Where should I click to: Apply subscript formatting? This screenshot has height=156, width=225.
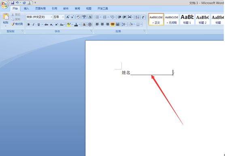pyautogui.click(x=51, y=25)
